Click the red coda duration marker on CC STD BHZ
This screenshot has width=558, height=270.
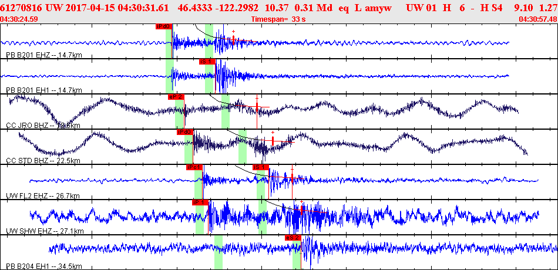tap(273, 140)
